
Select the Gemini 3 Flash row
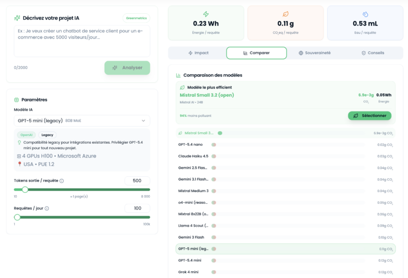tap(285, 238)
